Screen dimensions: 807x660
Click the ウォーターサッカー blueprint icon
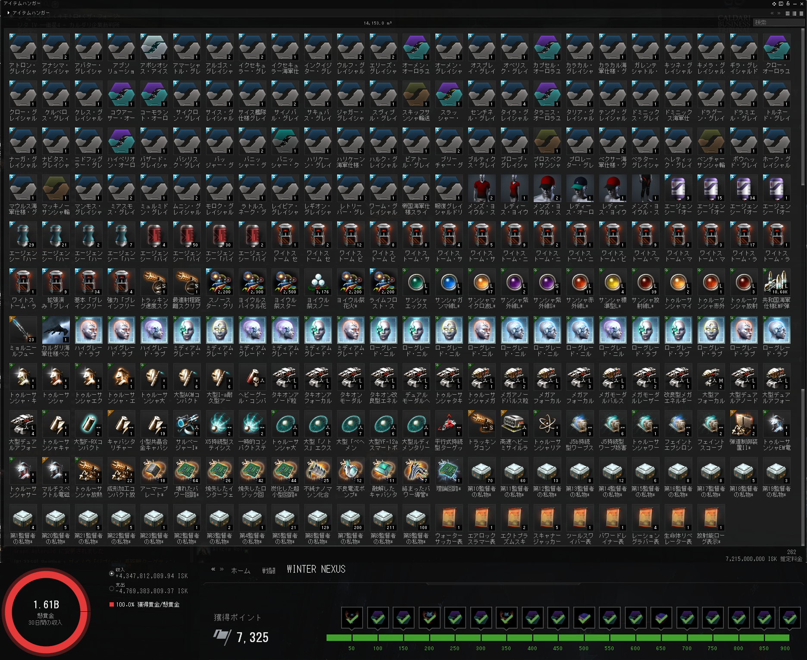[x=449, y=518]
